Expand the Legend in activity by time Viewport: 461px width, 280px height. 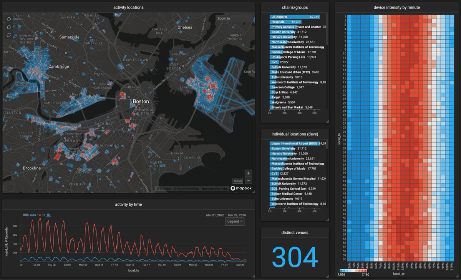click(235, 221)
